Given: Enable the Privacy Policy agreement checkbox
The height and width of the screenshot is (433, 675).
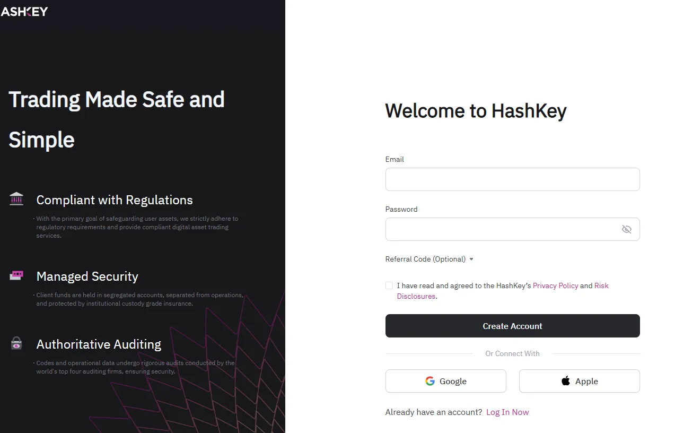Looking at the screenshot, I should coord(389,285).
